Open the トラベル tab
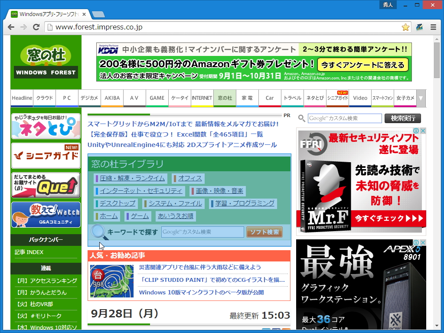 (x=293, y=98)
